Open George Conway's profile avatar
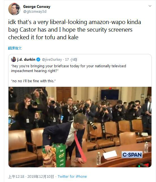The image size is (156, 182). click(14, 9)
